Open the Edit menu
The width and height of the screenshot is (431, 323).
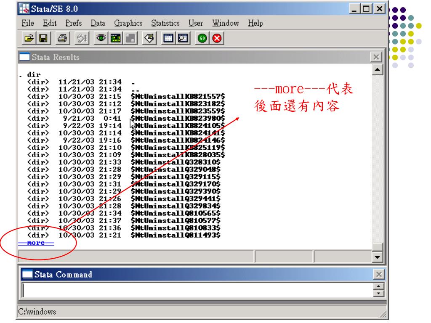[50, 23]
